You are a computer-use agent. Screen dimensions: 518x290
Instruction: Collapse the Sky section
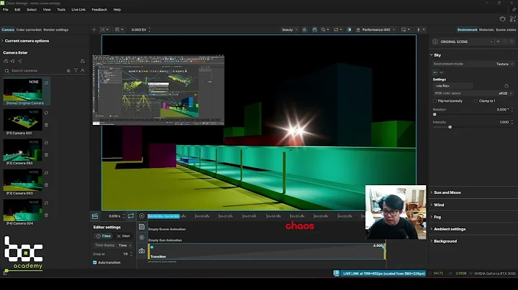pos(435,55)
